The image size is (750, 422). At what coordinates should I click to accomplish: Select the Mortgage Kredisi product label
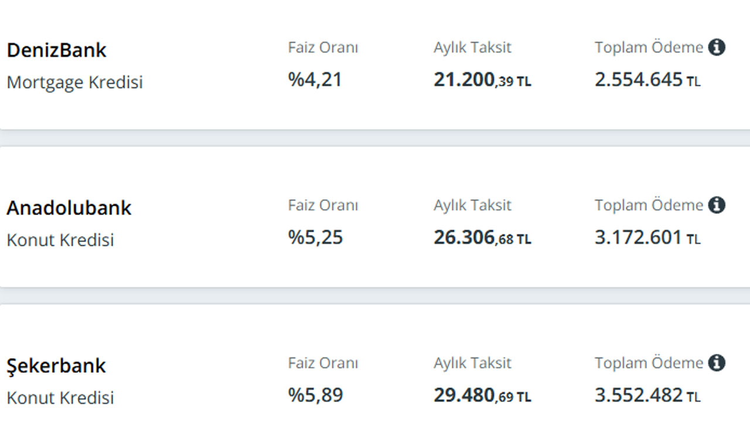pos(75,82)
